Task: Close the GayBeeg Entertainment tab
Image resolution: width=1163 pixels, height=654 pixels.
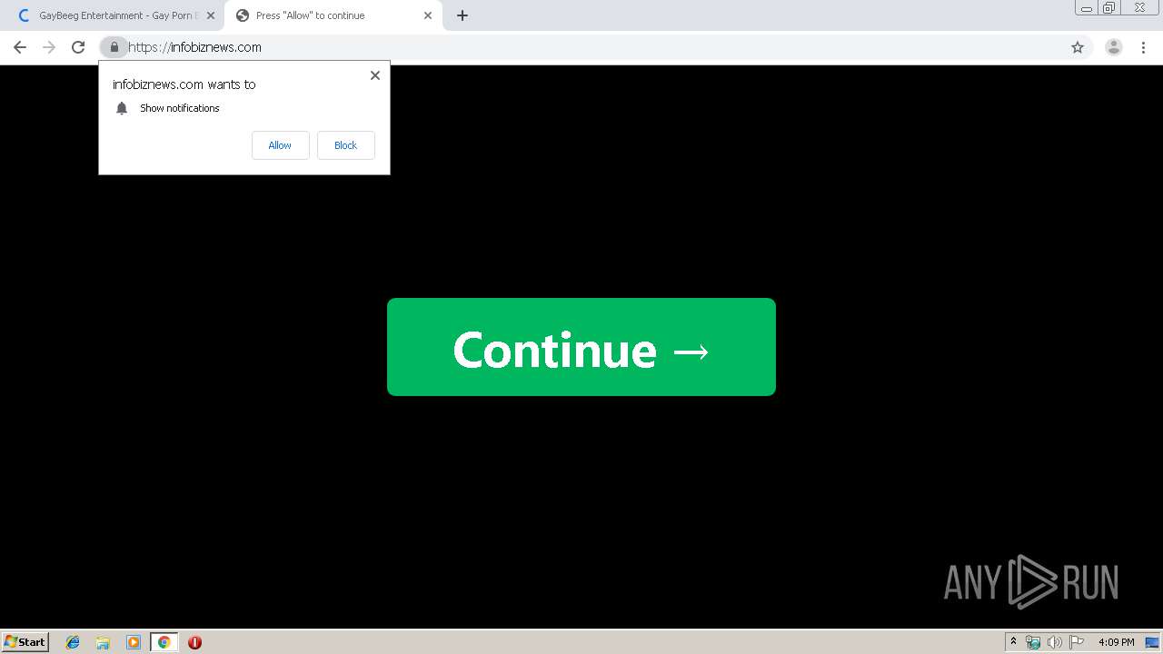Action: pyautogui.click(x=211, y=15)
